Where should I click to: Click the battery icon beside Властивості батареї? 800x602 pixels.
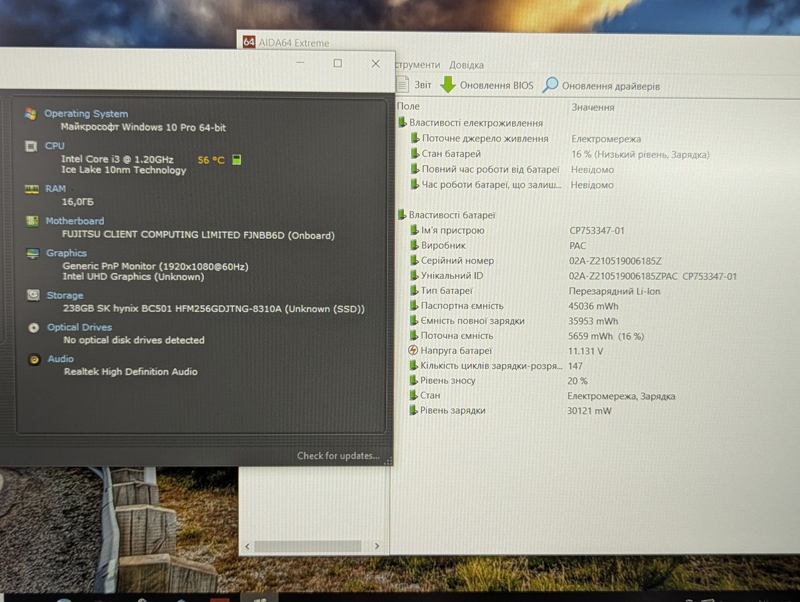(x=402, y=214)
